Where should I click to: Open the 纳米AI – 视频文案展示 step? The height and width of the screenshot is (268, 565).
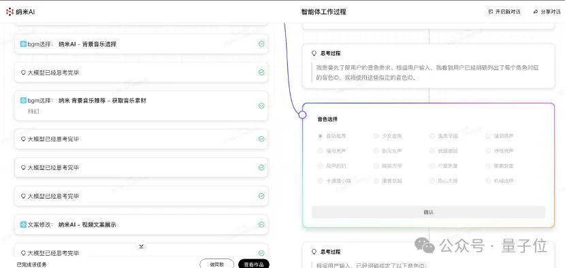click(x=142, y=224)
